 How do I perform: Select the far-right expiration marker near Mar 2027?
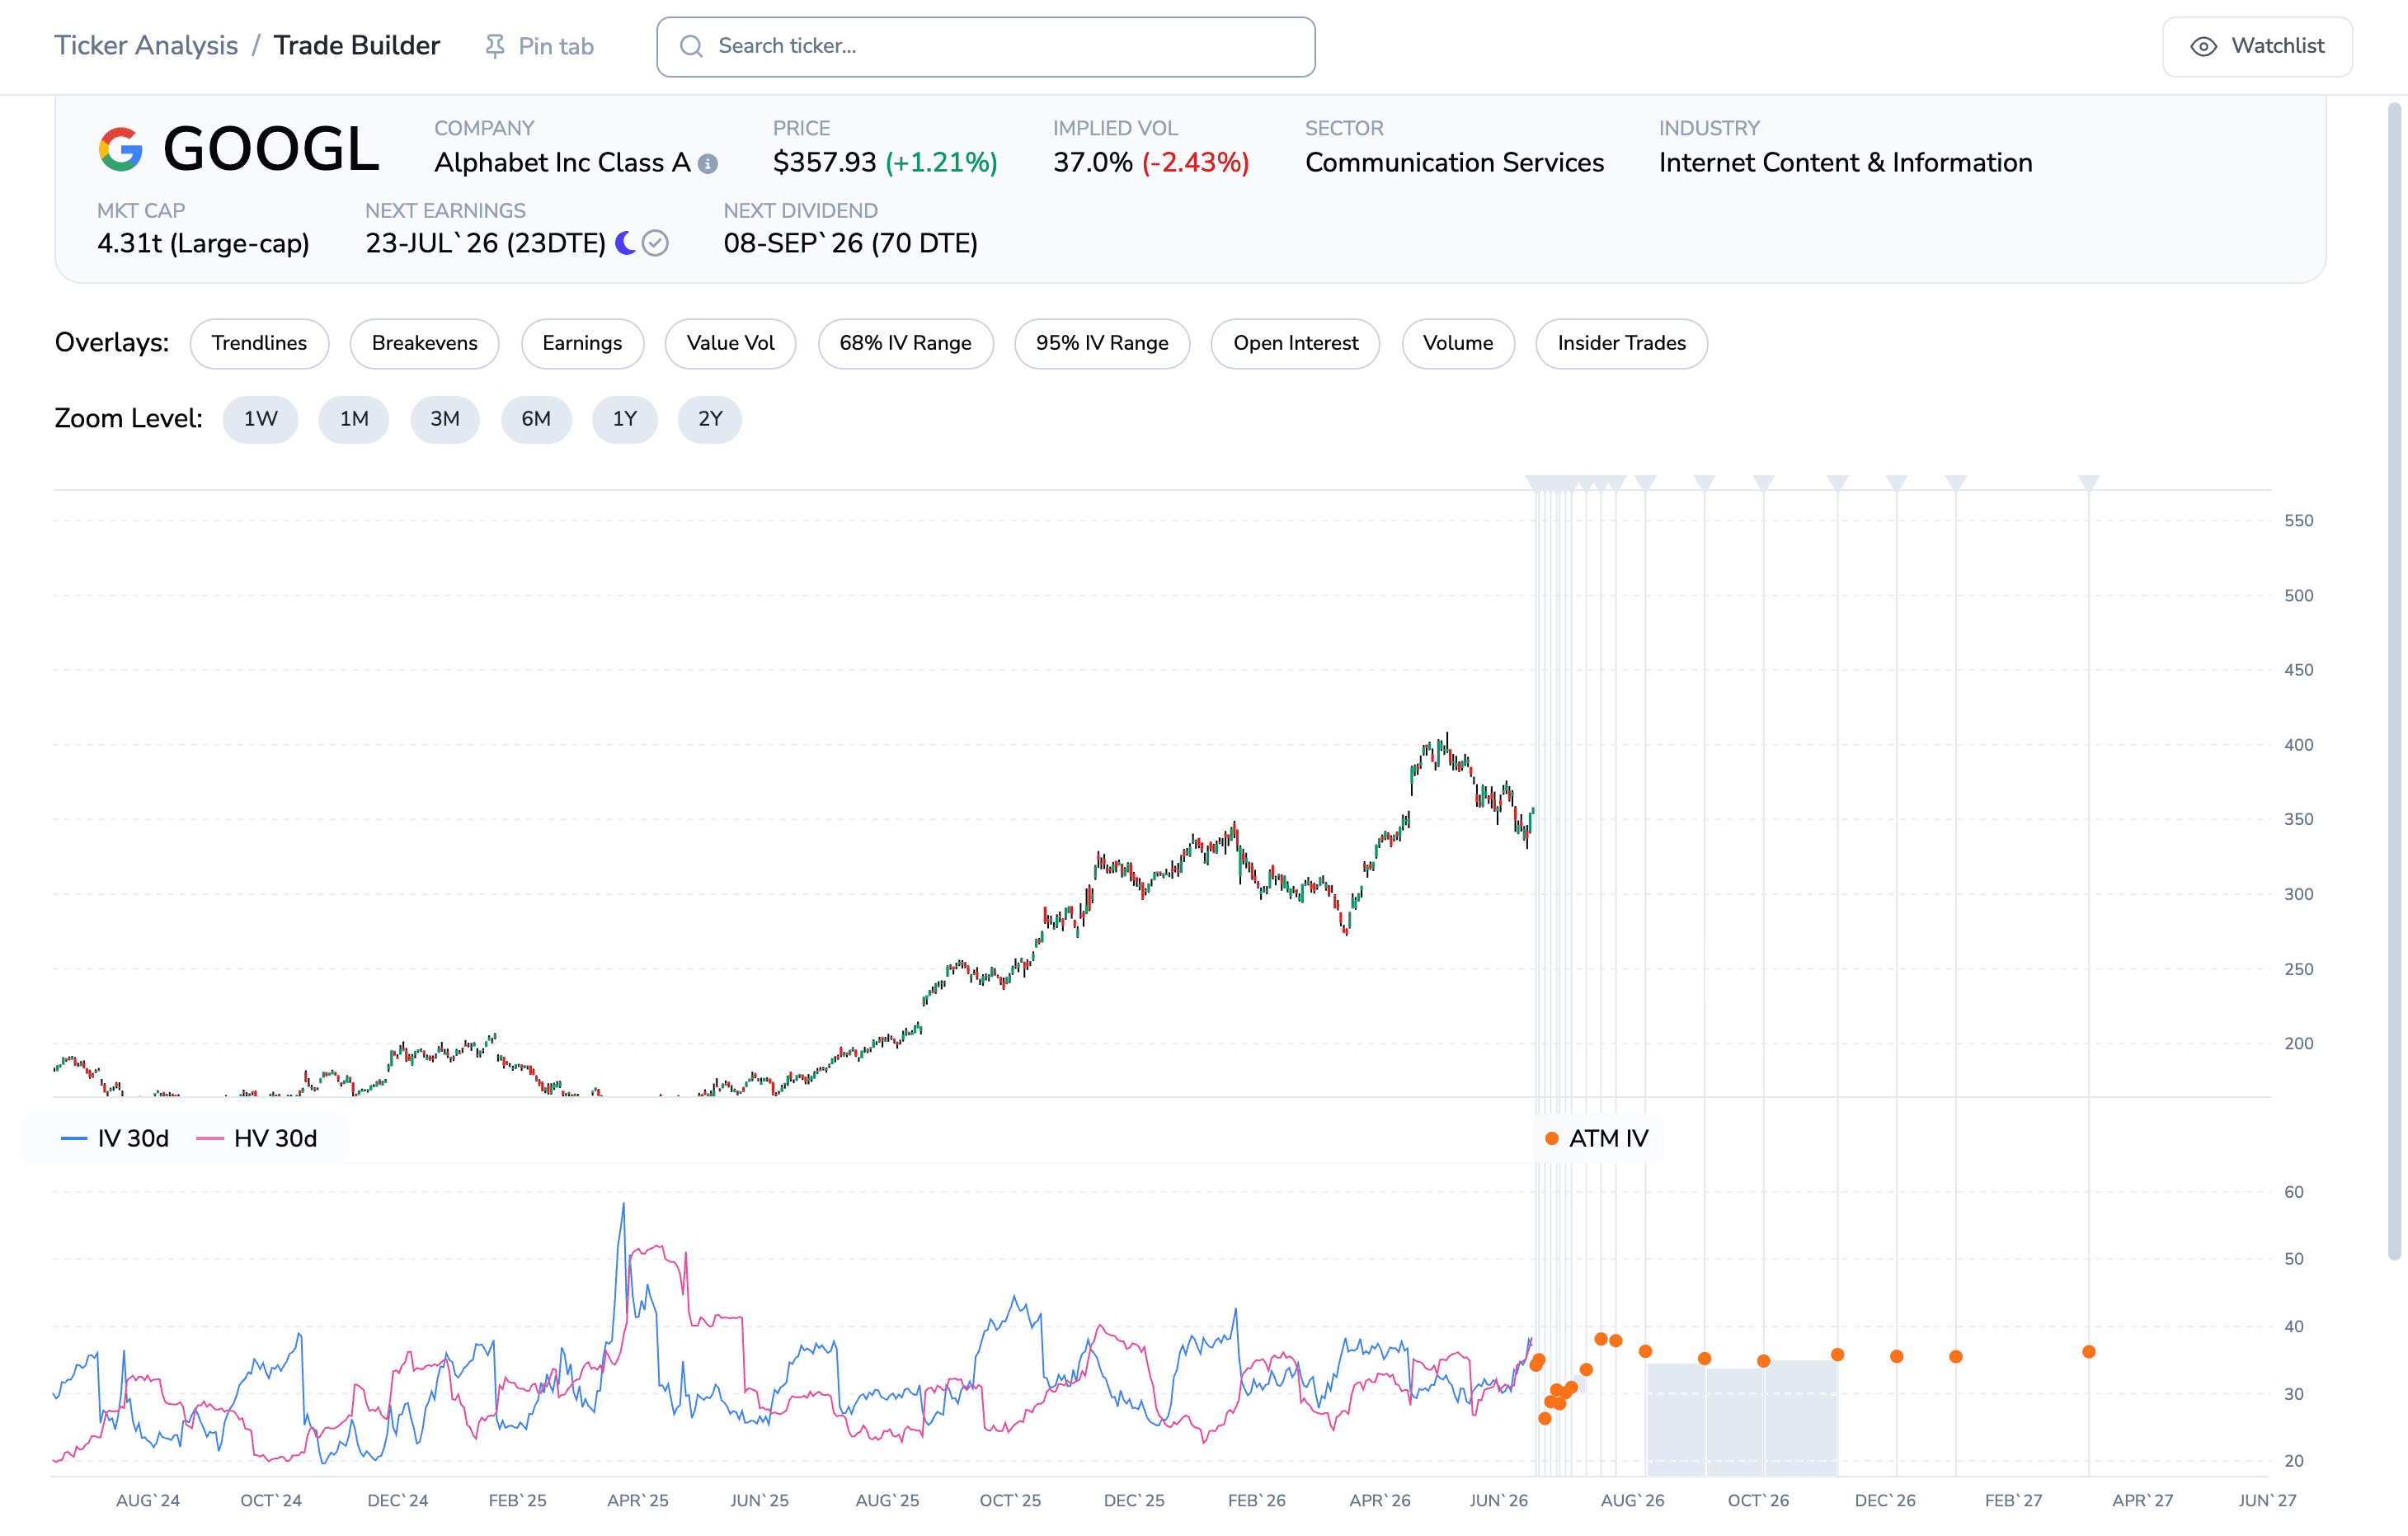pos(2088,483)
